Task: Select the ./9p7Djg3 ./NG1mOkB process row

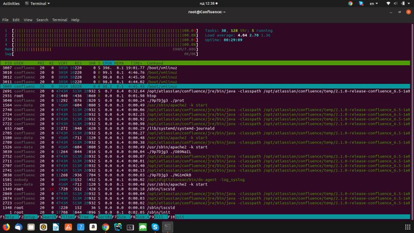Action: (205, 175)
